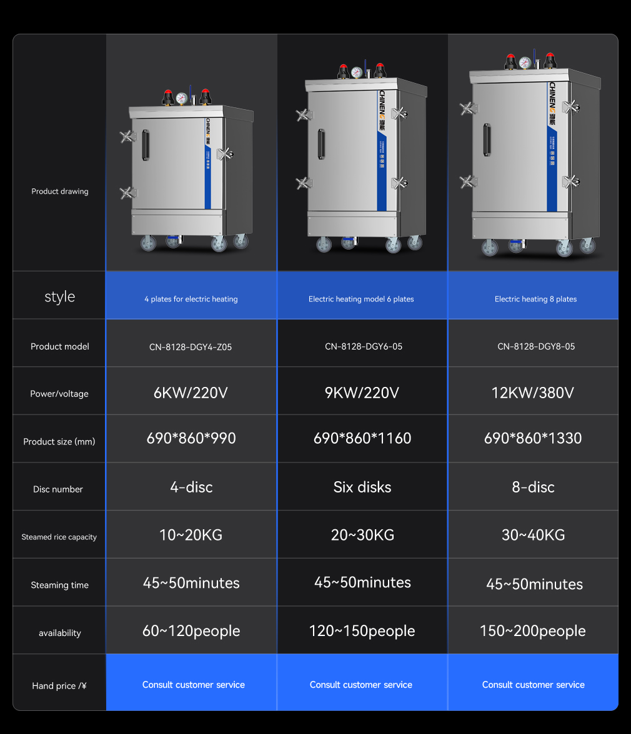
Task: Click the 10~20KG rice capacity cell
Action: [191, 535]
